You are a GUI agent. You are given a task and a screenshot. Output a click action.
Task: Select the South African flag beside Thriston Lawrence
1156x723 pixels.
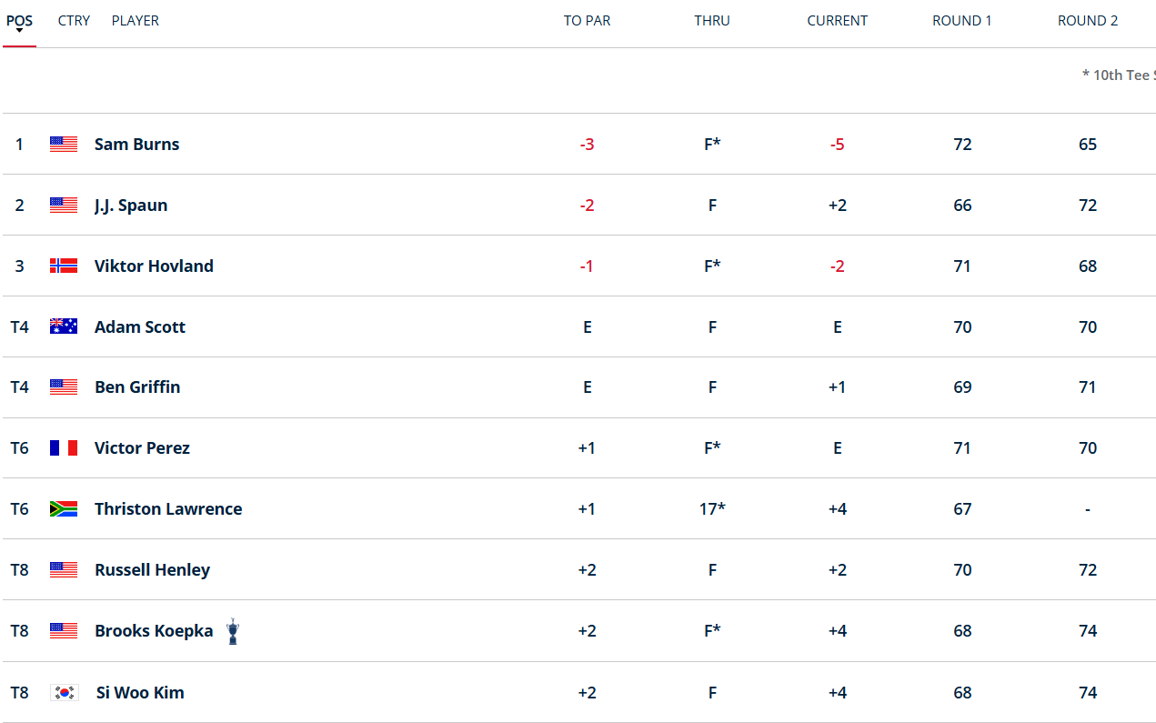(x=63, y=508)
